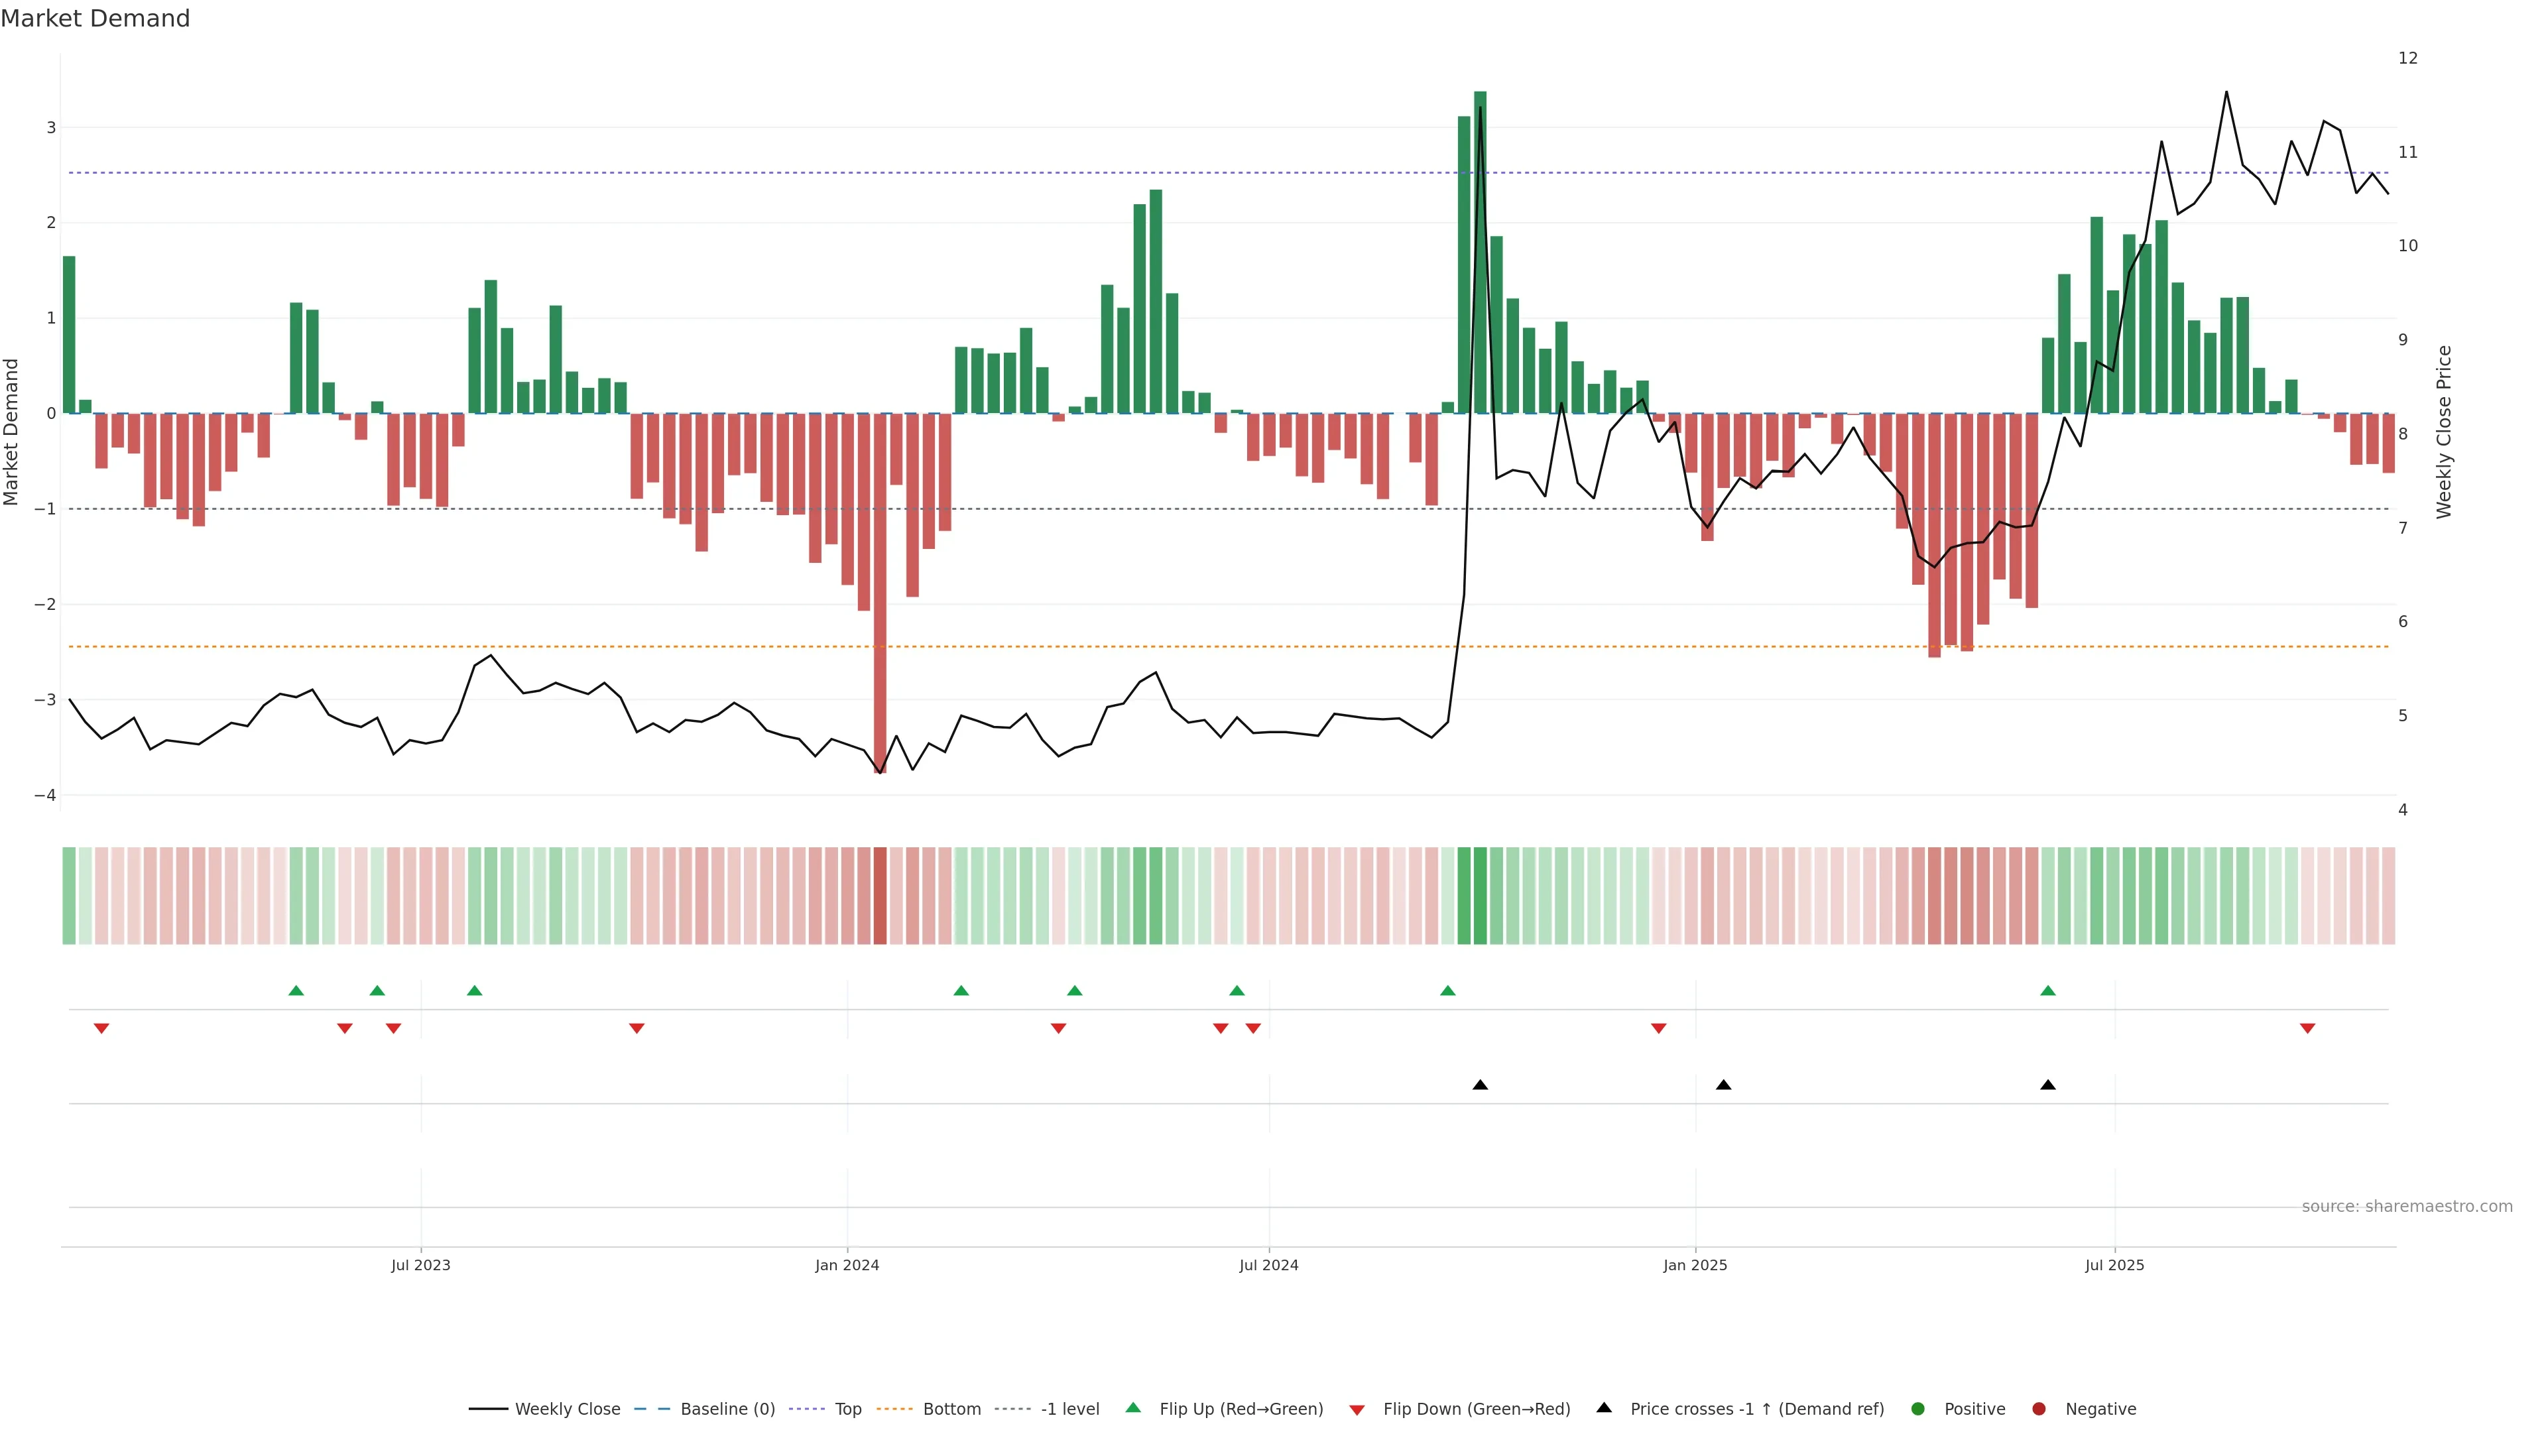The height and width of the screenshot is (1432, 2546).
Task: Click red Flip Down triangle legend icon
Action: pos(1357,1409)
